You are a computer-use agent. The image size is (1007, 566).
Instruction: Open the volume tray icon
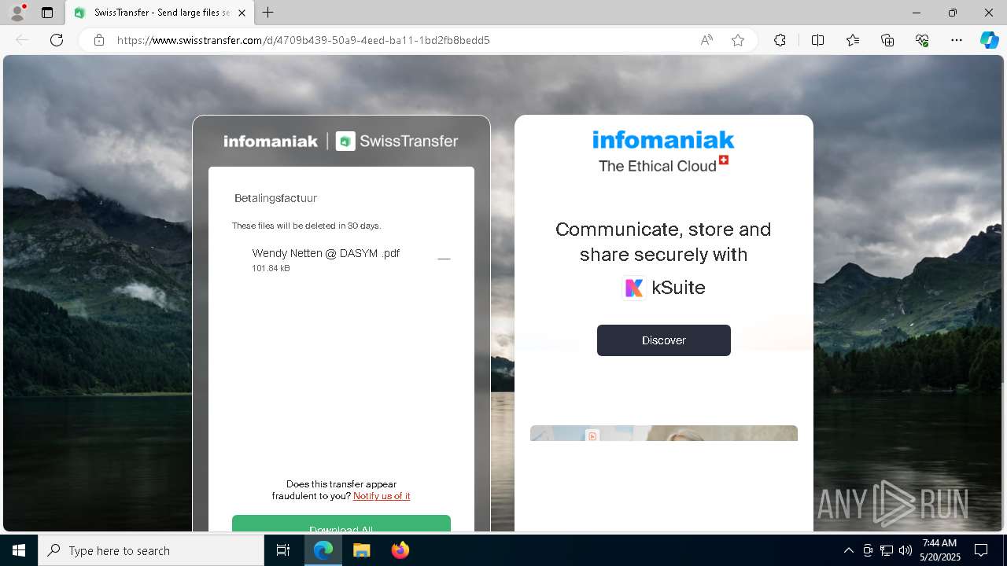point(906,550)
